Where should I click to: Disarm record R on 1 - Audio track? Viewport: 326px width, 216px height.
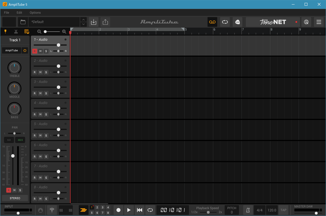[35, 51]
